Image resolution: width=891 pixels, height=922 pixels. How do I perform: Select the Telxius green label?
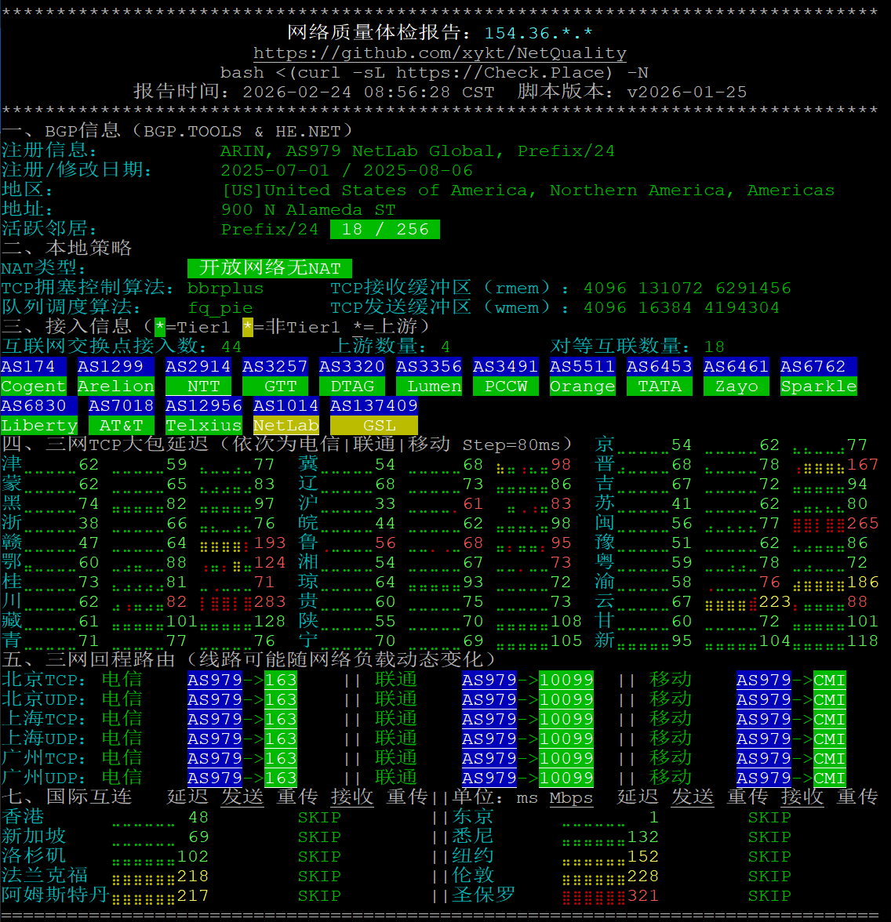click(204, 426)
